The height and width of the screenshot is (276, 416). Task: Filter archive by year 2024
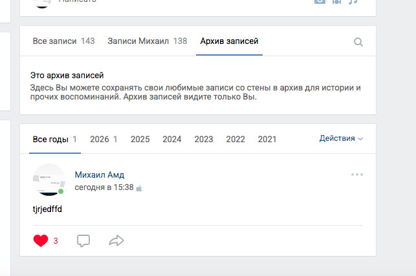click(172, 139)
